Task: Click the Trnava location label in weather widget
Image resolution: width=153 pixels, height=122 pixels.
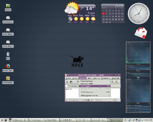Action: pos(91,13)
